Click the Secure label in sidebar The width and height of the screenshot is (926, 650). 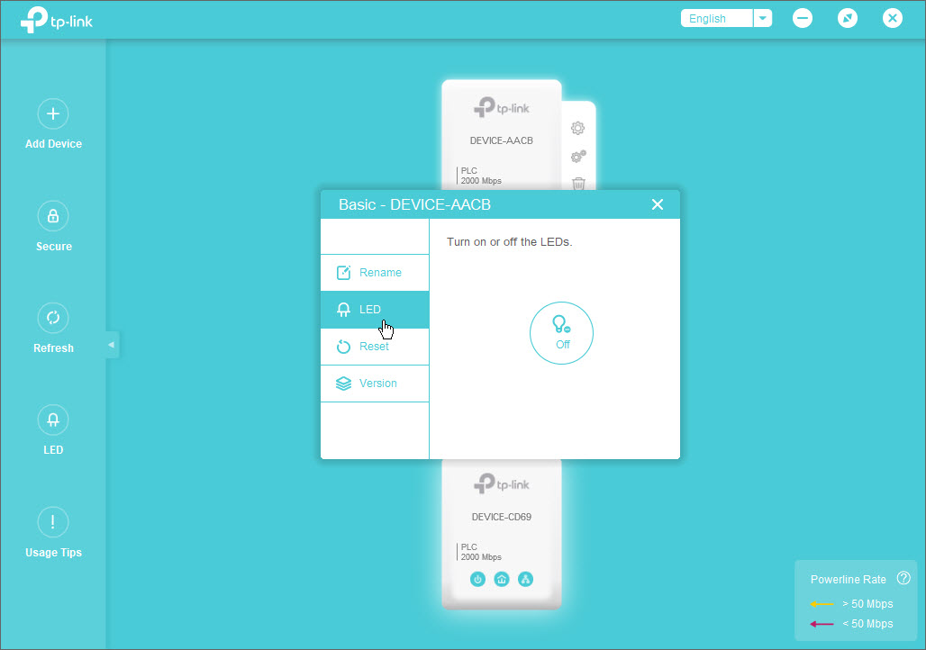[54, 246]
